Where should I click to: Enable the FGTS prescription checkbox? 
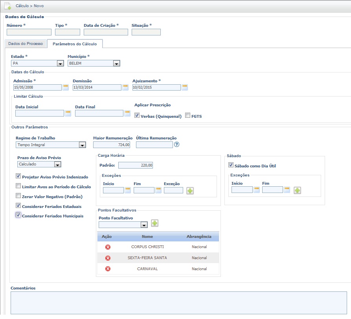click(x=187, y=115)
